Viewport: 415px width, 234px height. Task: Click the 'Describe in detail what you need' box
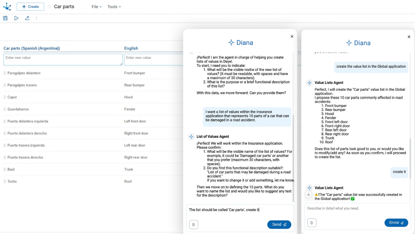point(357,209)
